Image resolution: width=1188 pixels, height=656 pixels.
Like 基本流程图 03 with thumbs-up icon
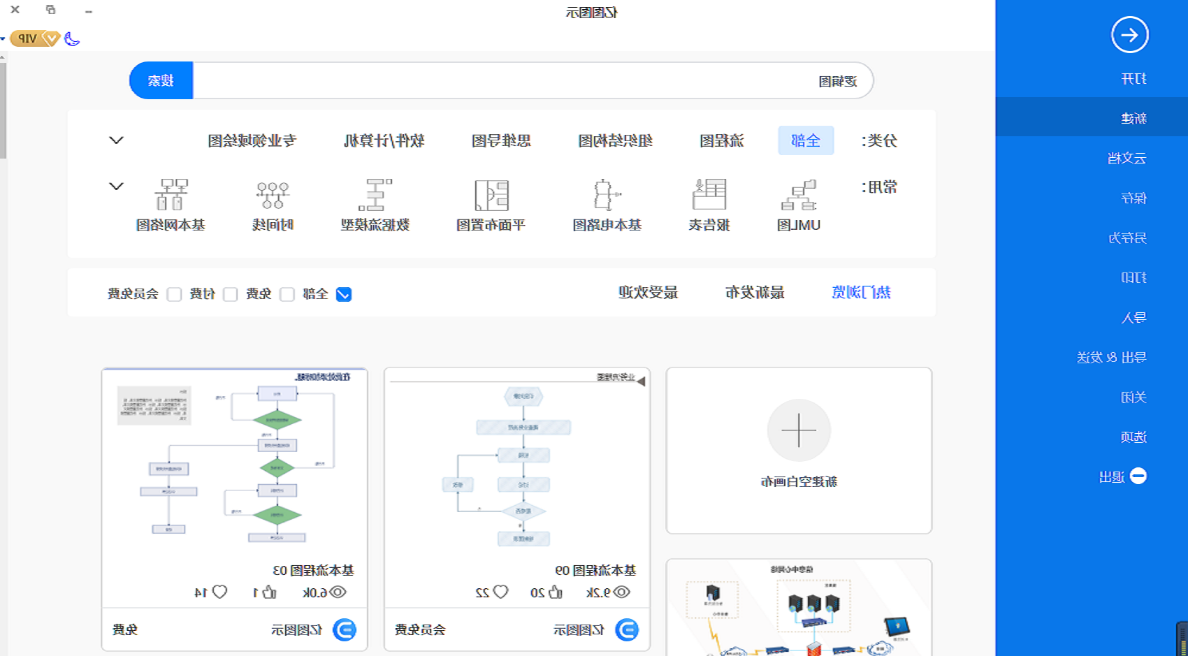[x=270, y=592]
